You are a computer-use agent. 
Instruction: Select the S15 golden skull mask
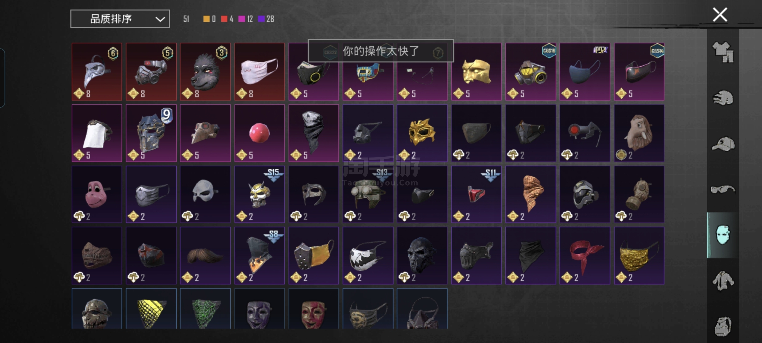pos(259,194)
